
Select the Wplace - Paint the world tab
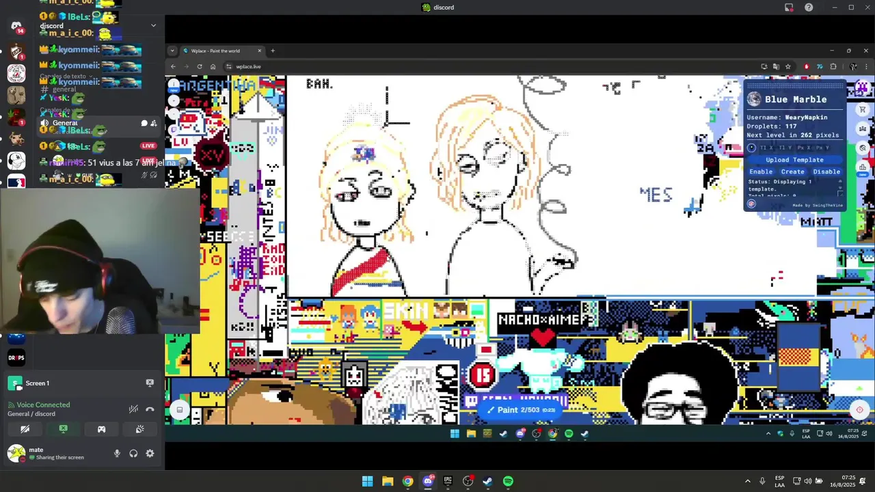[221, 51]
